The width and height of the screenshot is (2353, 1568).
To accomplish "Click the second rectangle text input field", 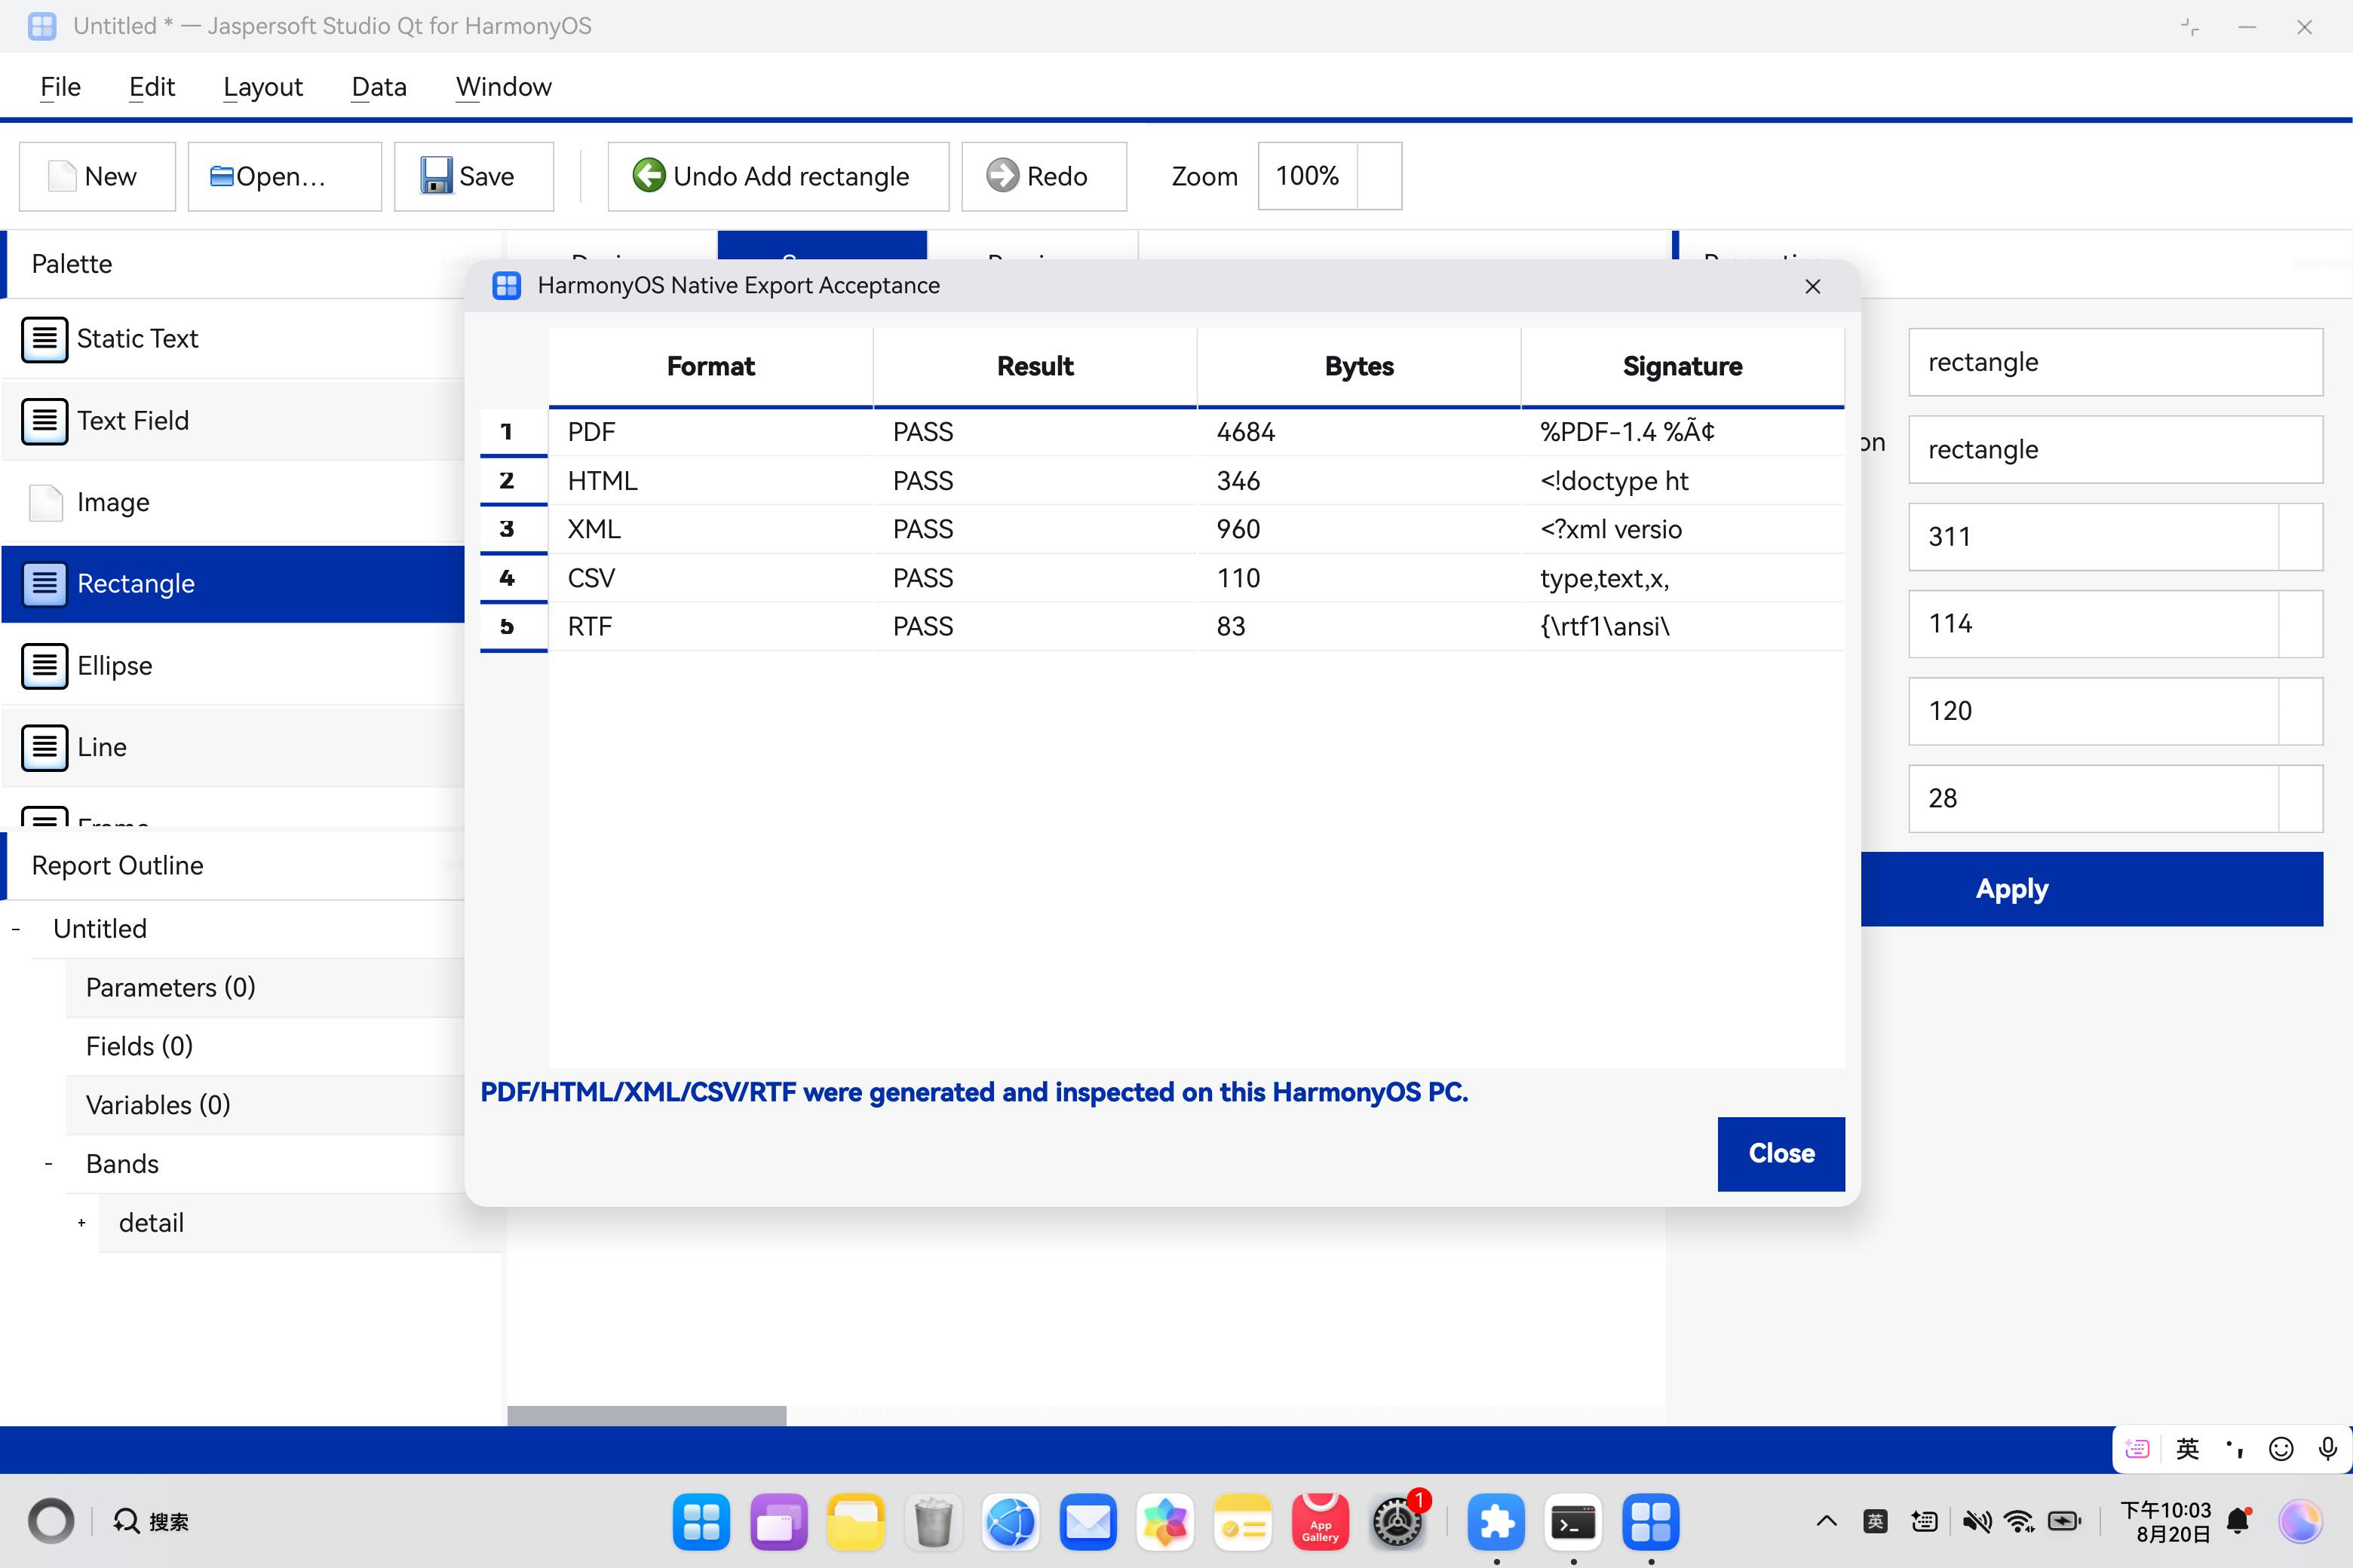I will (2115, 450).
